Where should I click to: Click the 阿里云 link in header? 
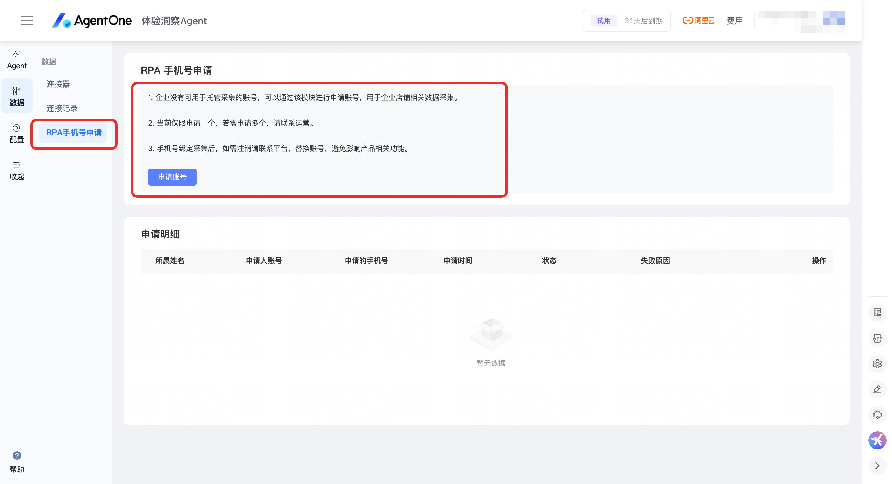[698, 20]
